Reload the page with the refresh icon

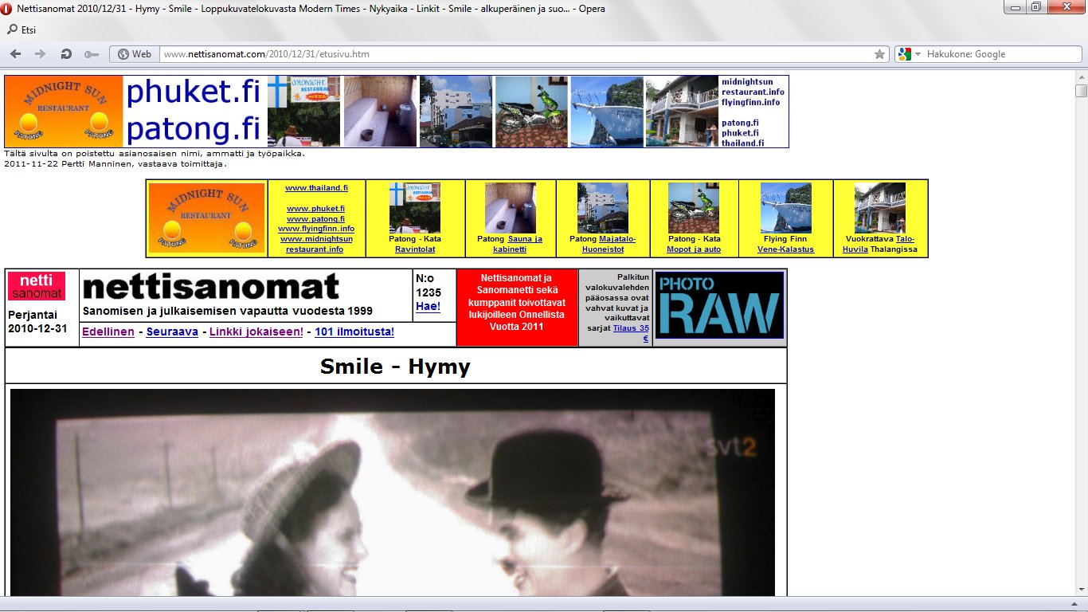[66, 54]
